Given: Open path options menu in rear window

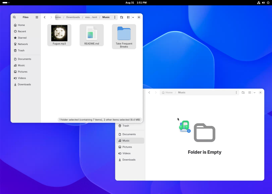Looking at the screenshot, I should pos(236,92).
